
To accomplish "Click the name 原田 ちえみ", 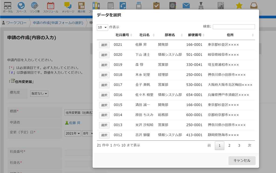I will pyautogui.click(x=144, y=115).
